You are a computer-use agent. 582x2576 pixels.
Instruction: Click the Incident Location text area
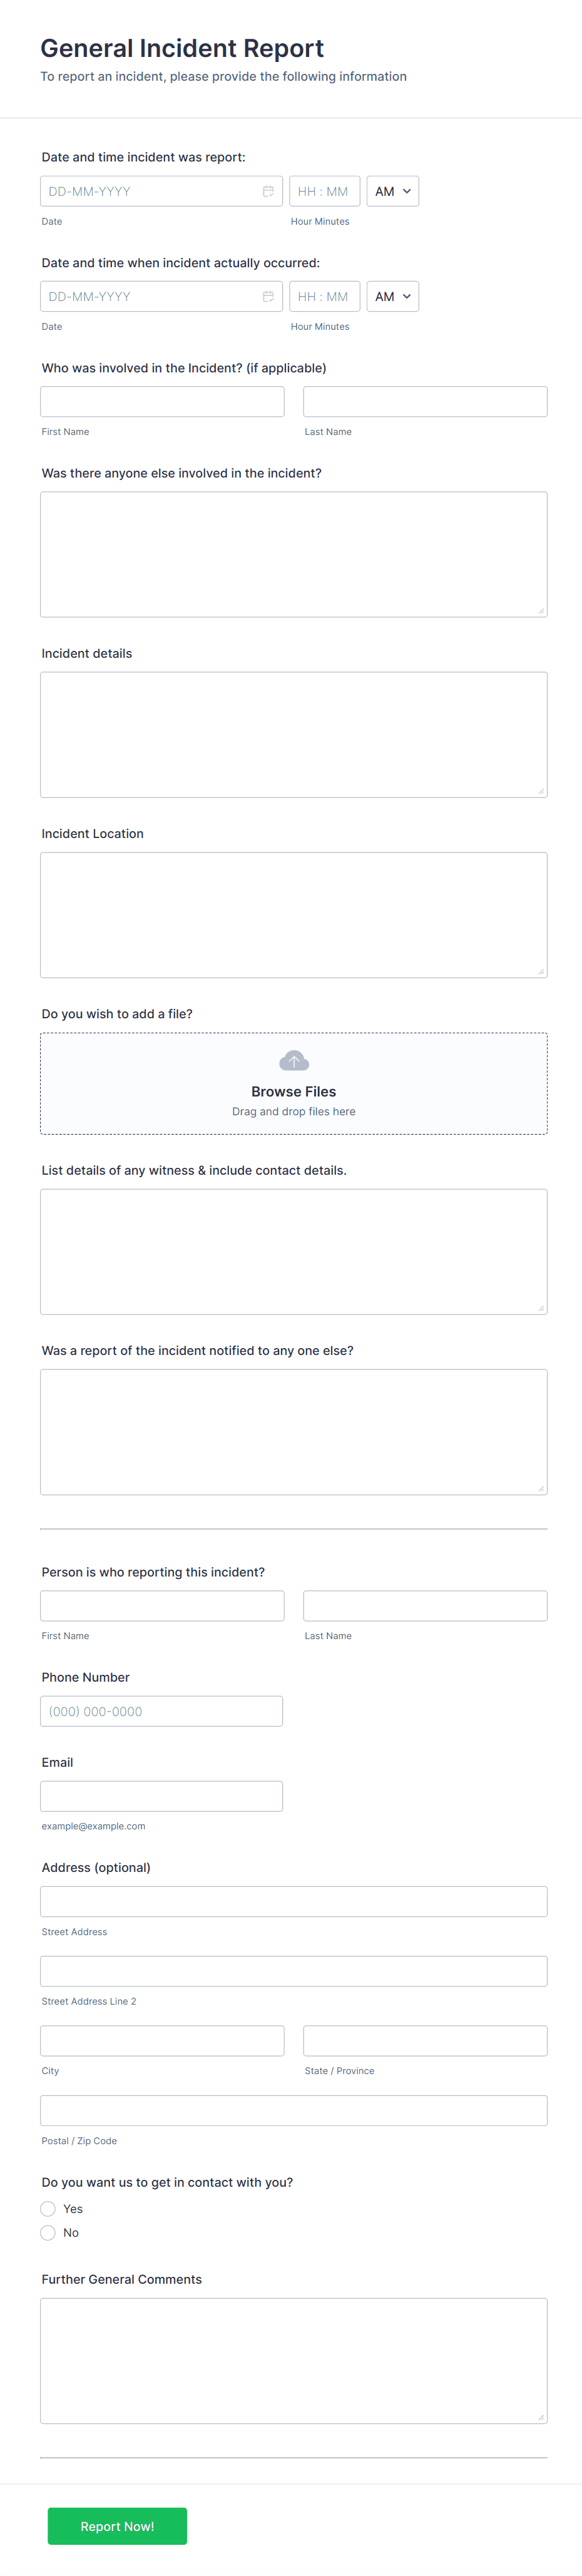[x=293, y=913]
